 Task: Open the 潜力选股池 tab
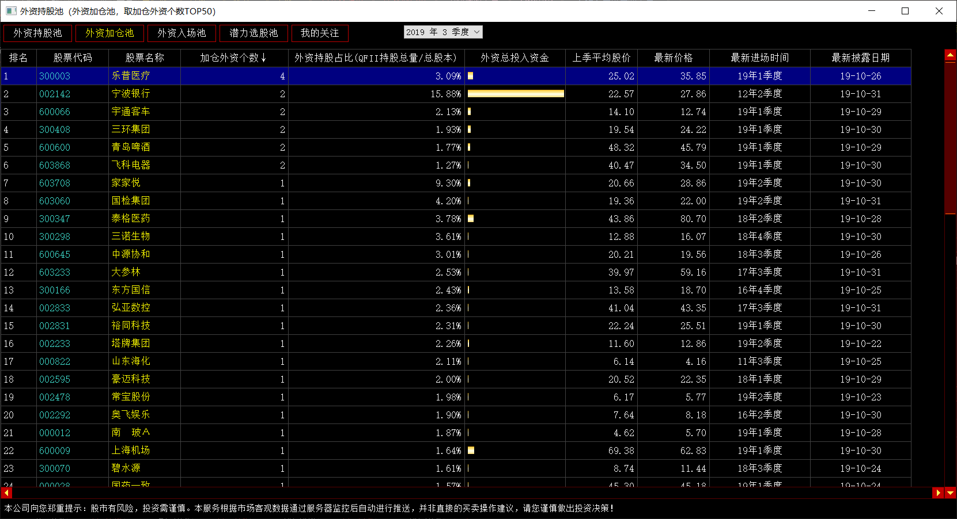point(254,33)
